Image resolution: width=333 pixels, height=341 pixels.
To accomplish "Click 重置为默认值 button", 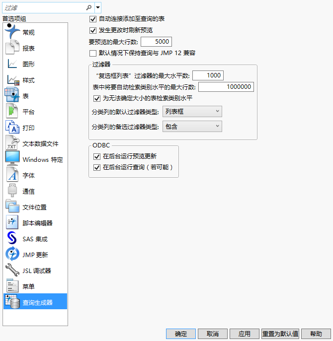I will (x=280, y=334).
